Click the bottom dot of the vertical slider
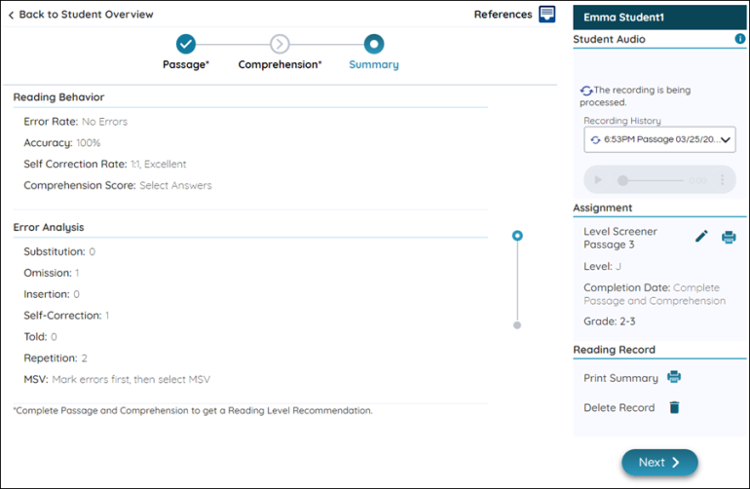This screenshot has width=750, height=489. click(517, 325)
